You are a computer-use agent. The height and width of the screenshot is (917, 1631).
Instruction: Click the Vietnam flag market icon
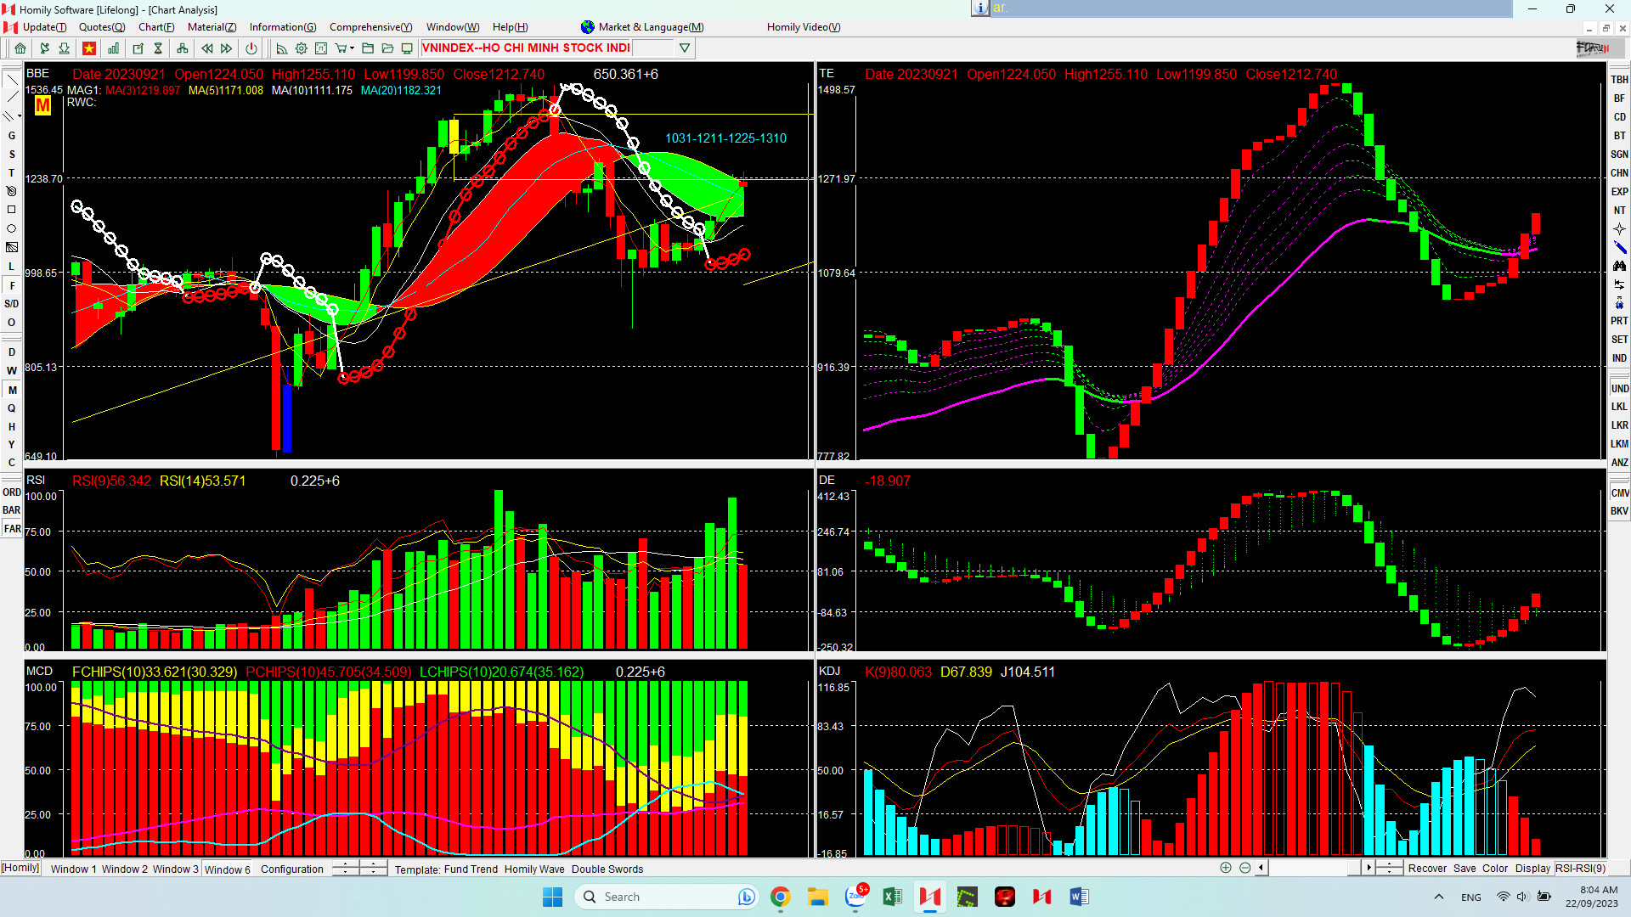(x=88, y=48)
